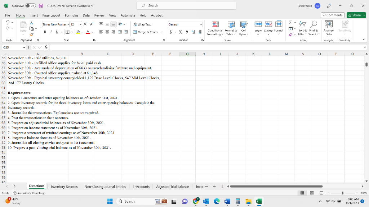Apply percent style to selection
This screenshot has height=207, width=369.
click(179, 32)
